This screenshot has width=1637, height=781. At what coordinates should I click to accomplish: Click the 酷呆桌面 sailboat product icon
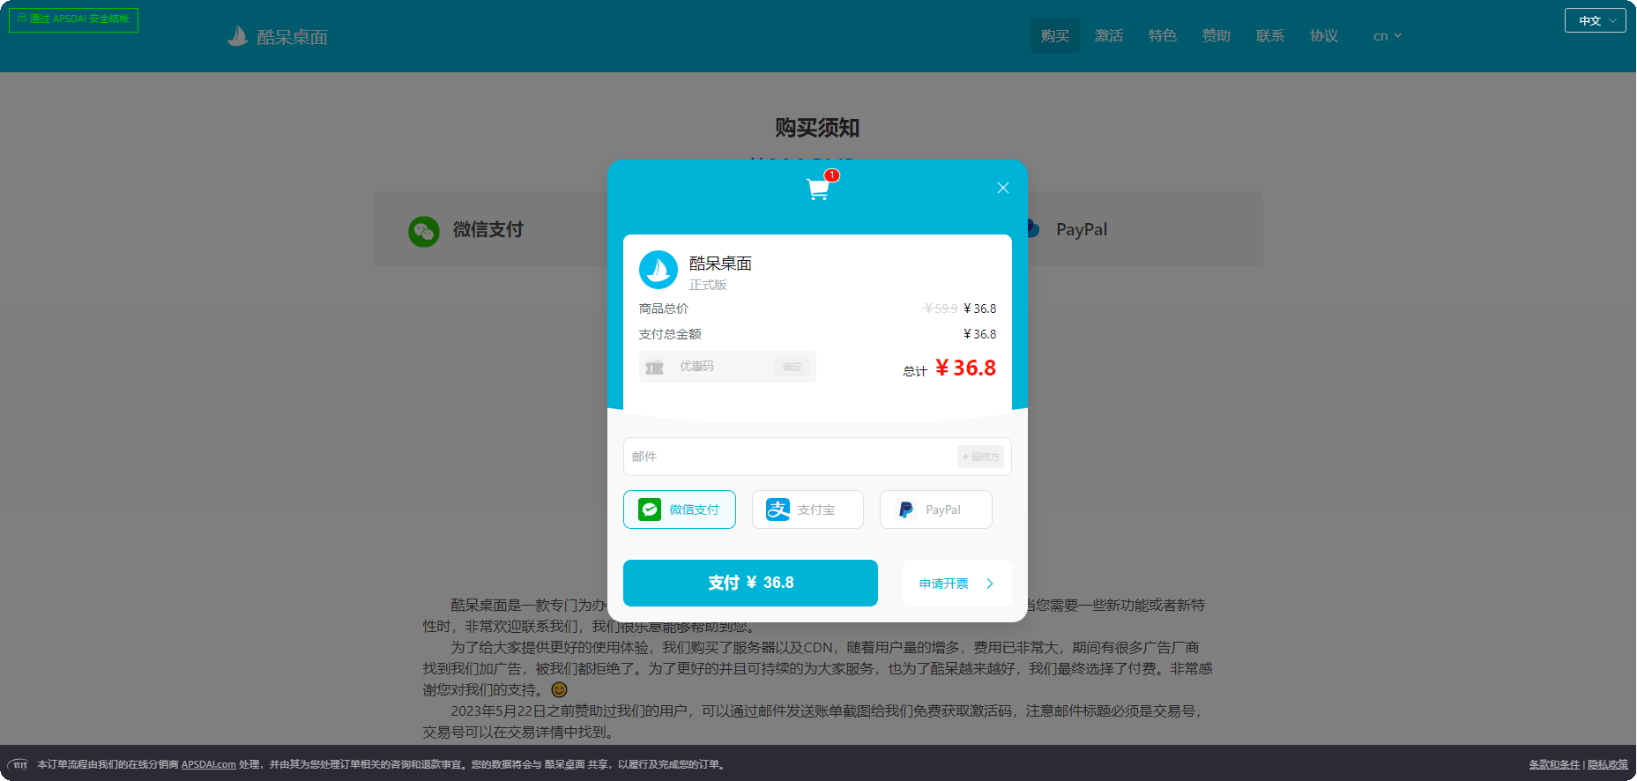pos(658,271)
